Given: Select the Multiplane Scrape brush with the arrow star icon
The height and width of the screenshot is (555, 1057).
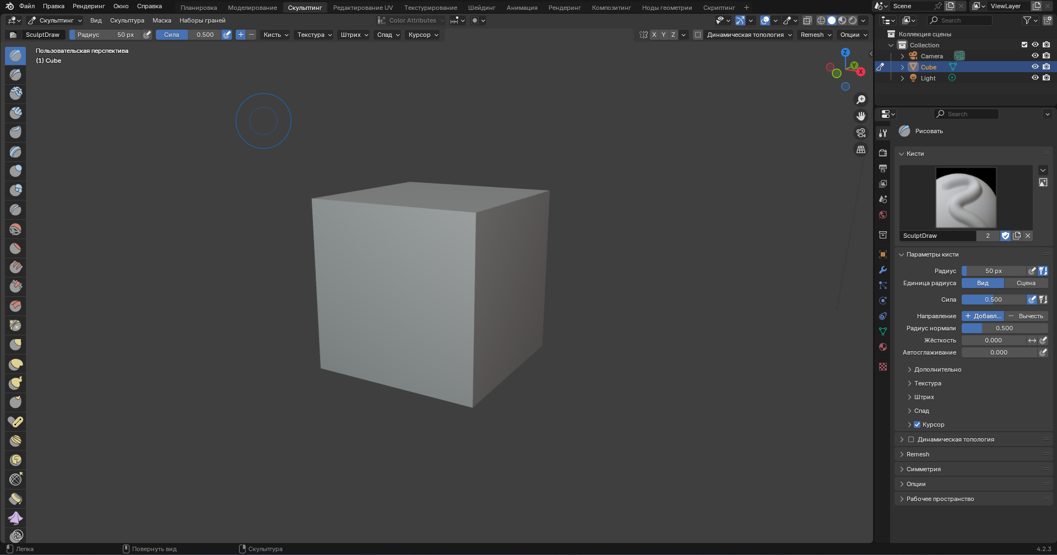Looking at the screenshot, I should pyautogui.click(x=15, y=325).
